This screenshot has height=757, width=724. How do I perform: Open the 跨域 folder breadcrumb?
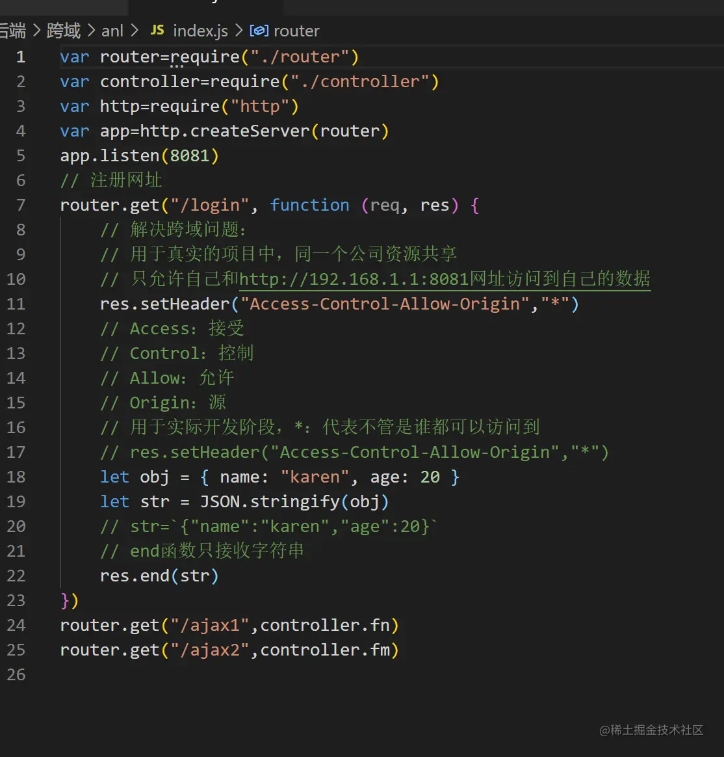point(63,31)
